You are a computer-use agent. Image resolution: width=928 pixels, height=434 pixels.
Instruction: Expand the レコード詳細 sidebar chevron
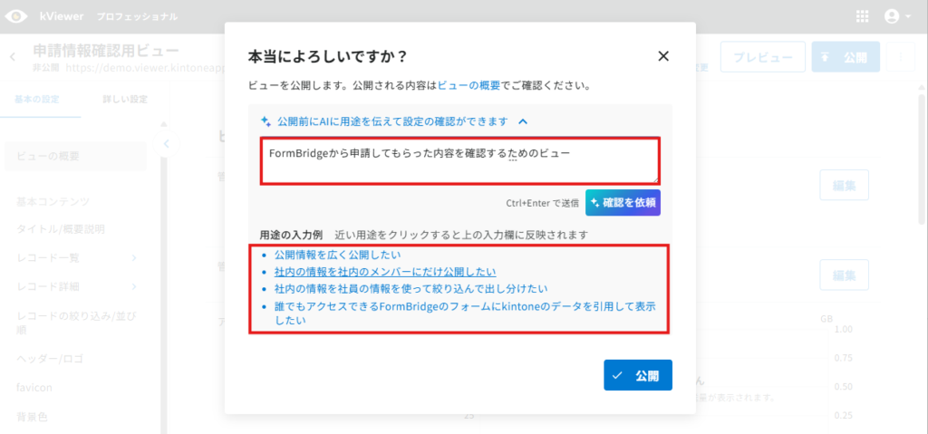tap(134, 286)
